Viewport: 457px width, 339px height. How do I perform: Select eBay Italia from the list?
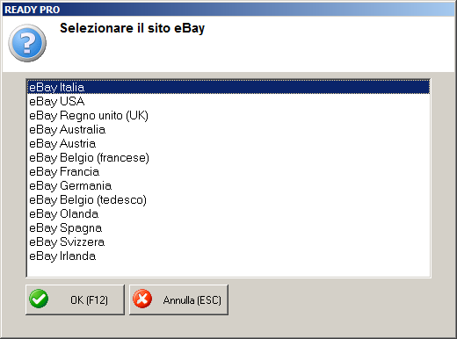click(228, 87)
